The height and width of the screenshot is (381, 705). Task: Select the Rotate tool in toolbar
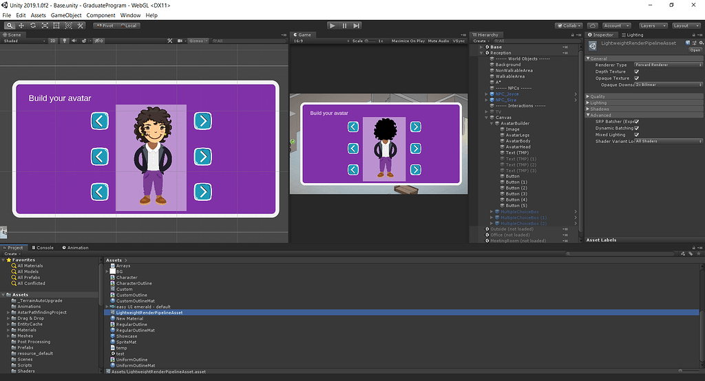(x=32, y=25)
